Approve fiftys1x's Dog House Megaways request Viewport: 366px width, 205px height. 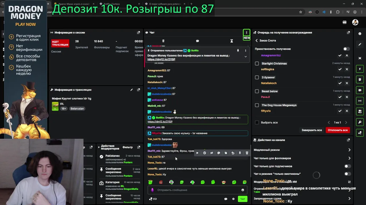pos(340,111)
